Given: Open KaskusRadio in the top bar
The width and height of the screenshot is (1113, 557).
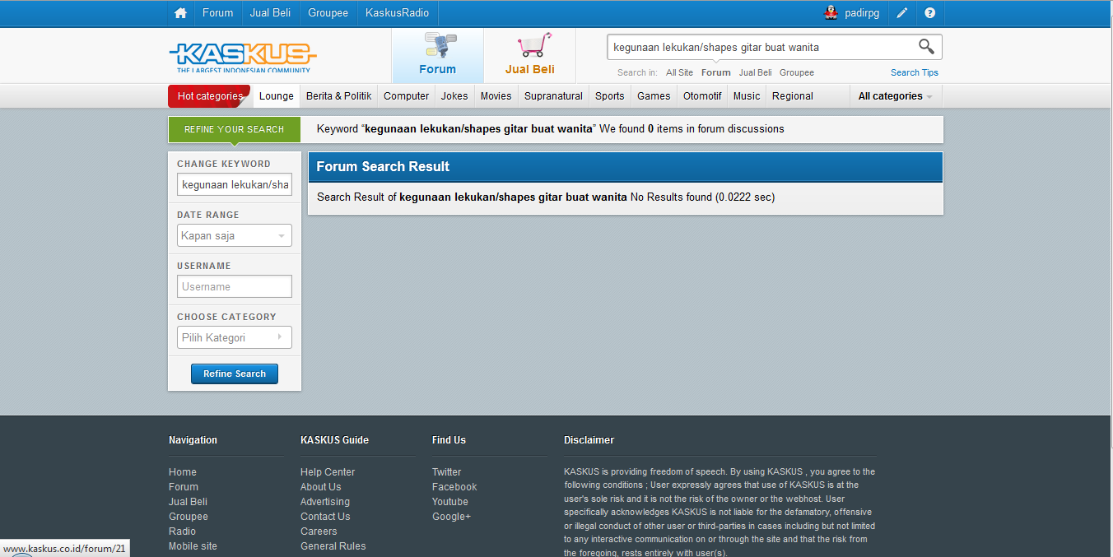Looking at the screenshot, I should [398, 13].
